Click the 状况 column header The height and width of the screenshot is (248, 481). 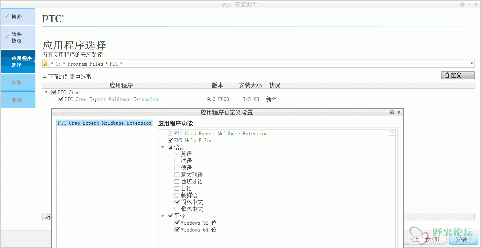coord(312,85)
